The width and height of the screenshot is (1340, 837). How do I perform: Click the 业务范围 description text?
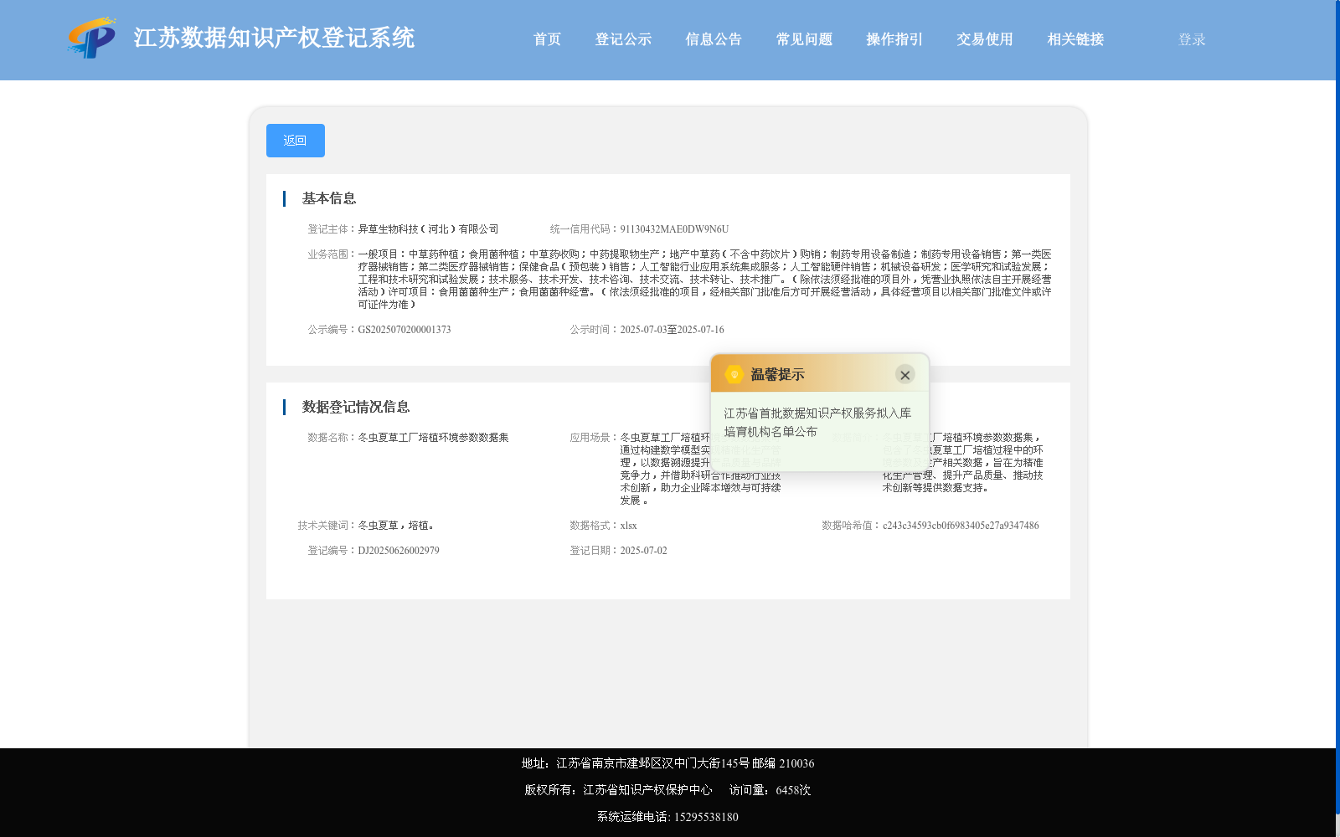click(704, 280)
